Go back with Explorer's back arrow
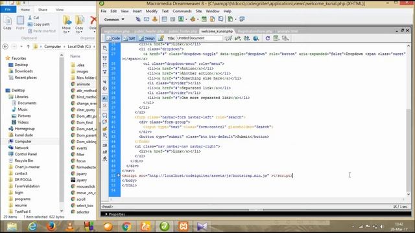Image resolution: width=415 pixels, height=233 pixels. pyautogui.click(x=5, y=47)
